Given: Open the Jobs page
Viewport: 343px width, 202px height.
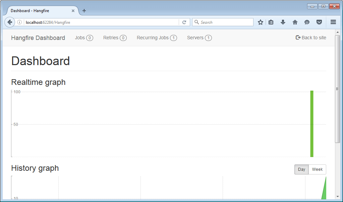Looking at the screenshot, I should click(84, 38).
